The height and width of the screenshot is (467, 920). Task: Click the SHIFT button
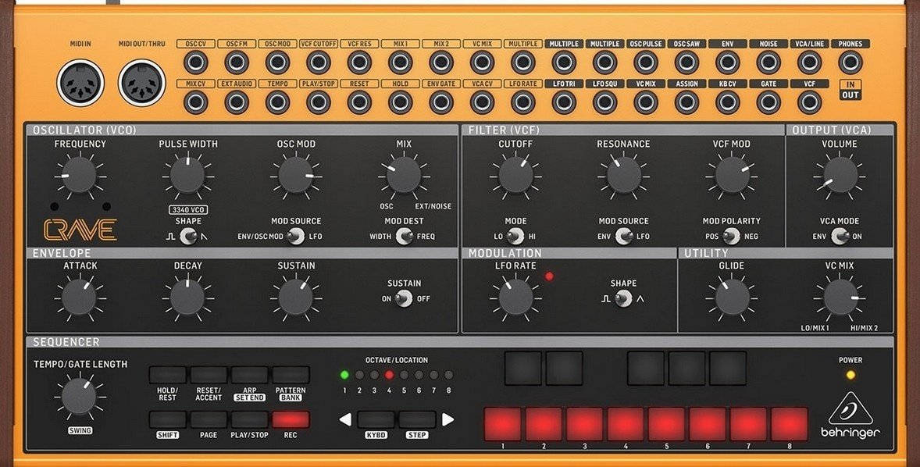pos(167,419)
